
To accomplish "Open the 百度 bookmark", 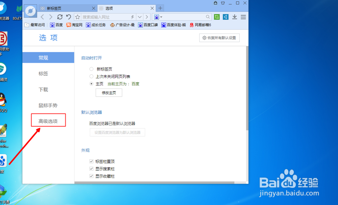I will coord(56,25).
